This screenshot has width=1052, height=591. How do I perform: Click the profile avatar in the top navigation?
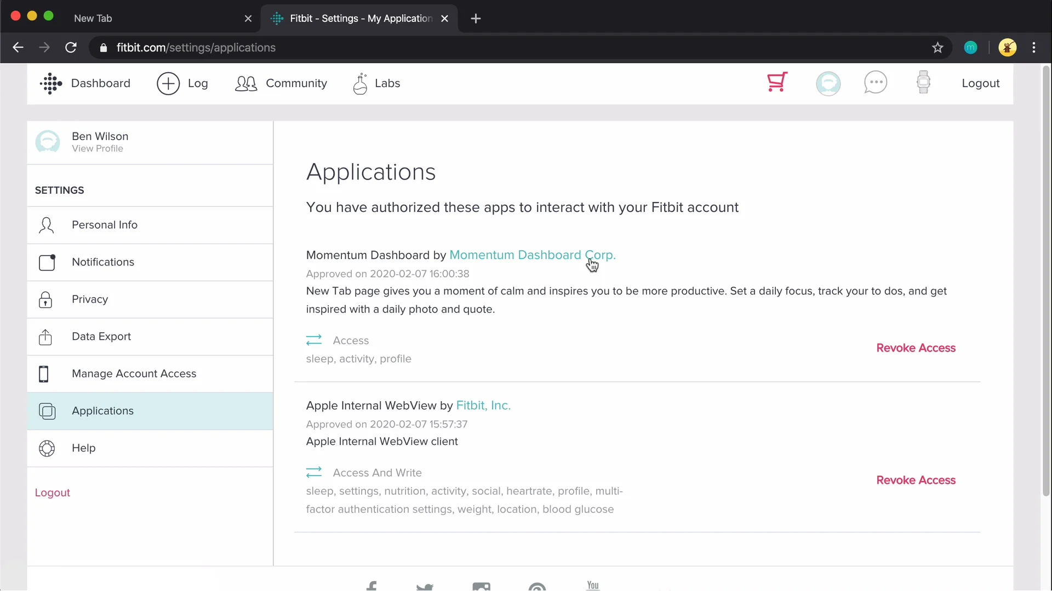[x=828, y=84]
